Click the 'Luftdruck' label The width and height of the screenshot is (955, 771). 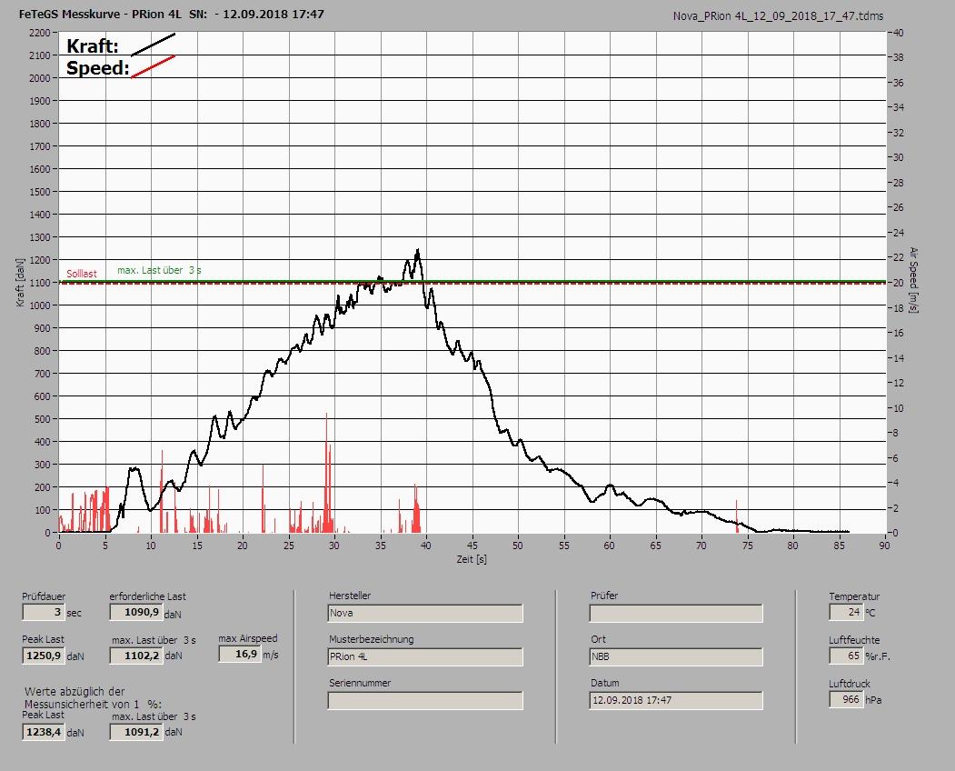(849, 684)
